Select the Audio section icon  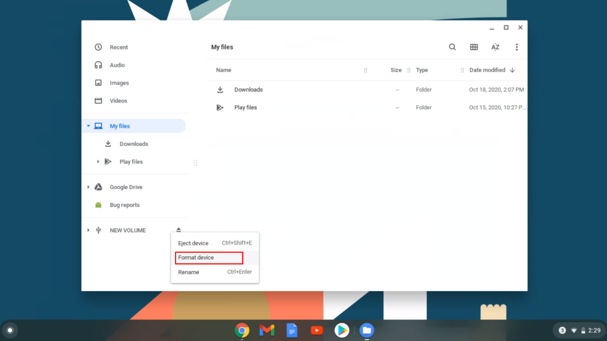98,65
